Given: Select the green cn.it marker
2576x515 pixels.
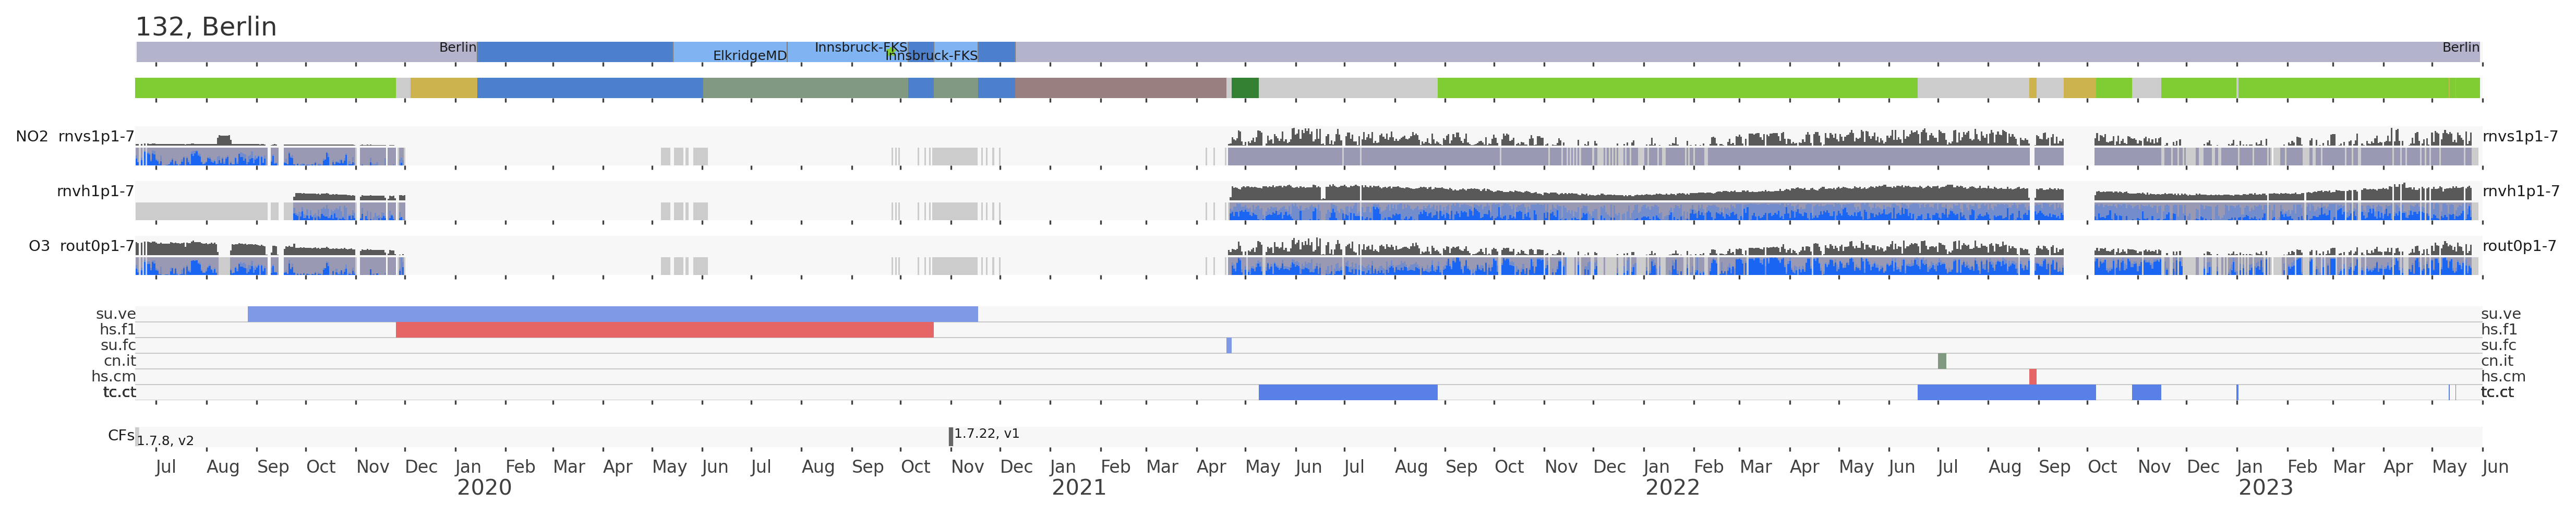Looking at the screenshot, I should pos(1942,361).
